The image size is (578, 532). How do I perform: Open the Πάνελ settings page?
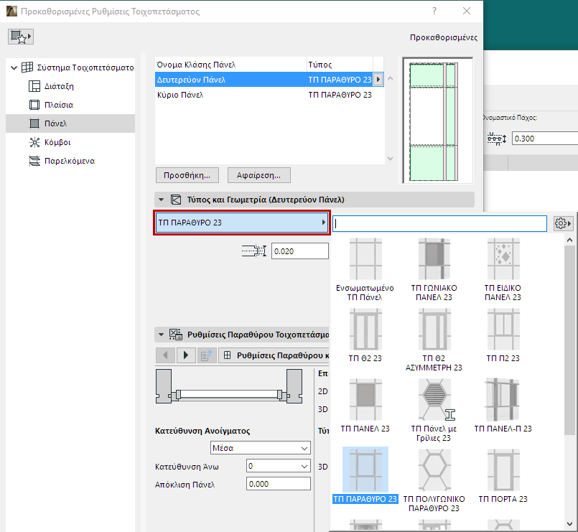(70, 123)
